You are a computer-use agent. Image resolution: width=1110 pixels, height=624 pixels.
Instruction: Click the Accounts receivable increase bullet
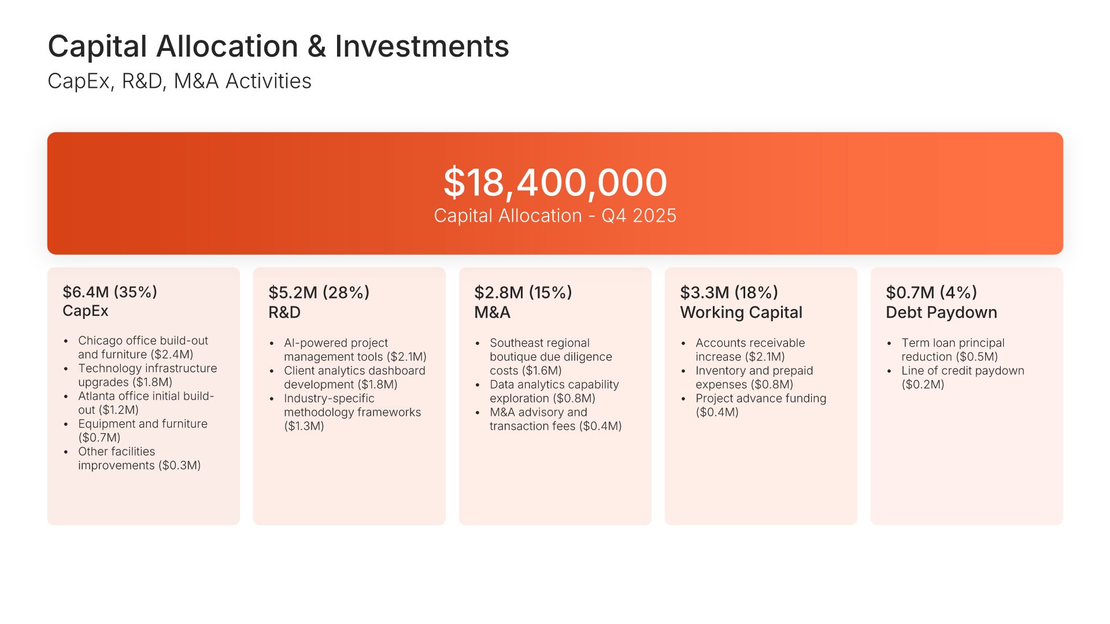pos(750,350)
